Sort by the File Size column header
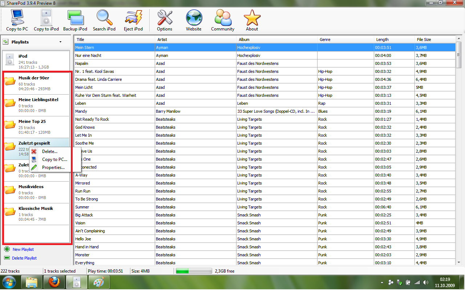The image size is (465, 290). (435, 40)
